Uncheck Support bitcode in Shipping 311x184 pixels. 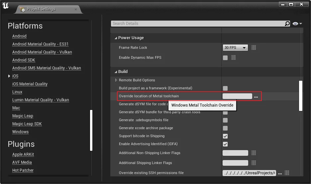(225, 136)
